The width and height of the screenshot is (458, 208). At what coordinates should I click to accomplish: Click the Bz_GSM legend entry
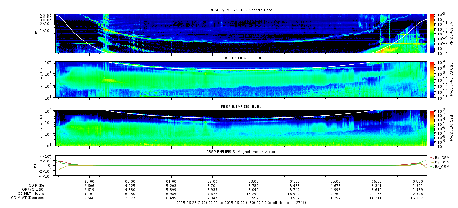click(x=442, y=166)
